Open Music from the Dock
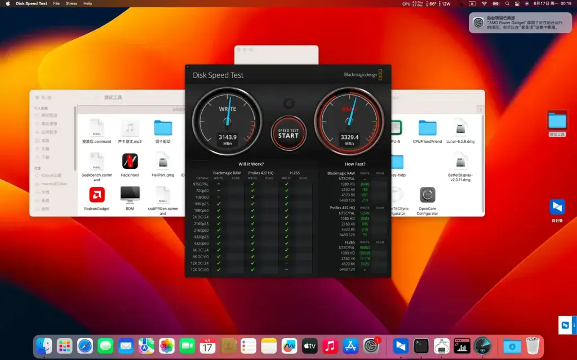577x360 pixels. (330, 346)
